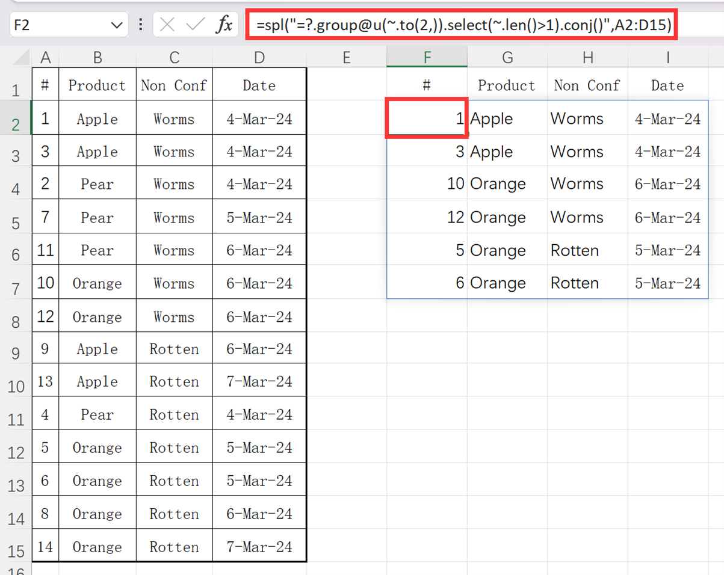
Task: Select row 2 header
Action: [16, 124]
